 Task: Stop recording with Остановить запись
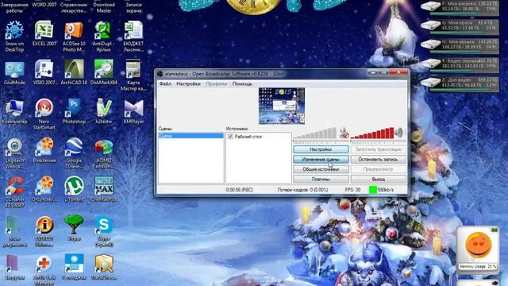click(379, 159)
